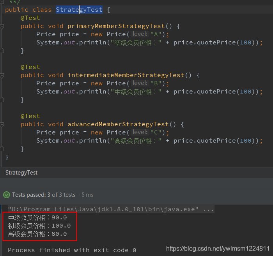Select the StrategyTest run tab
Viewport: 273px width, 256px height.
coord(21,173)
